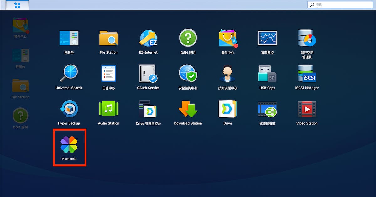
Task: Open OAuth Service
Action: [148, 74]
